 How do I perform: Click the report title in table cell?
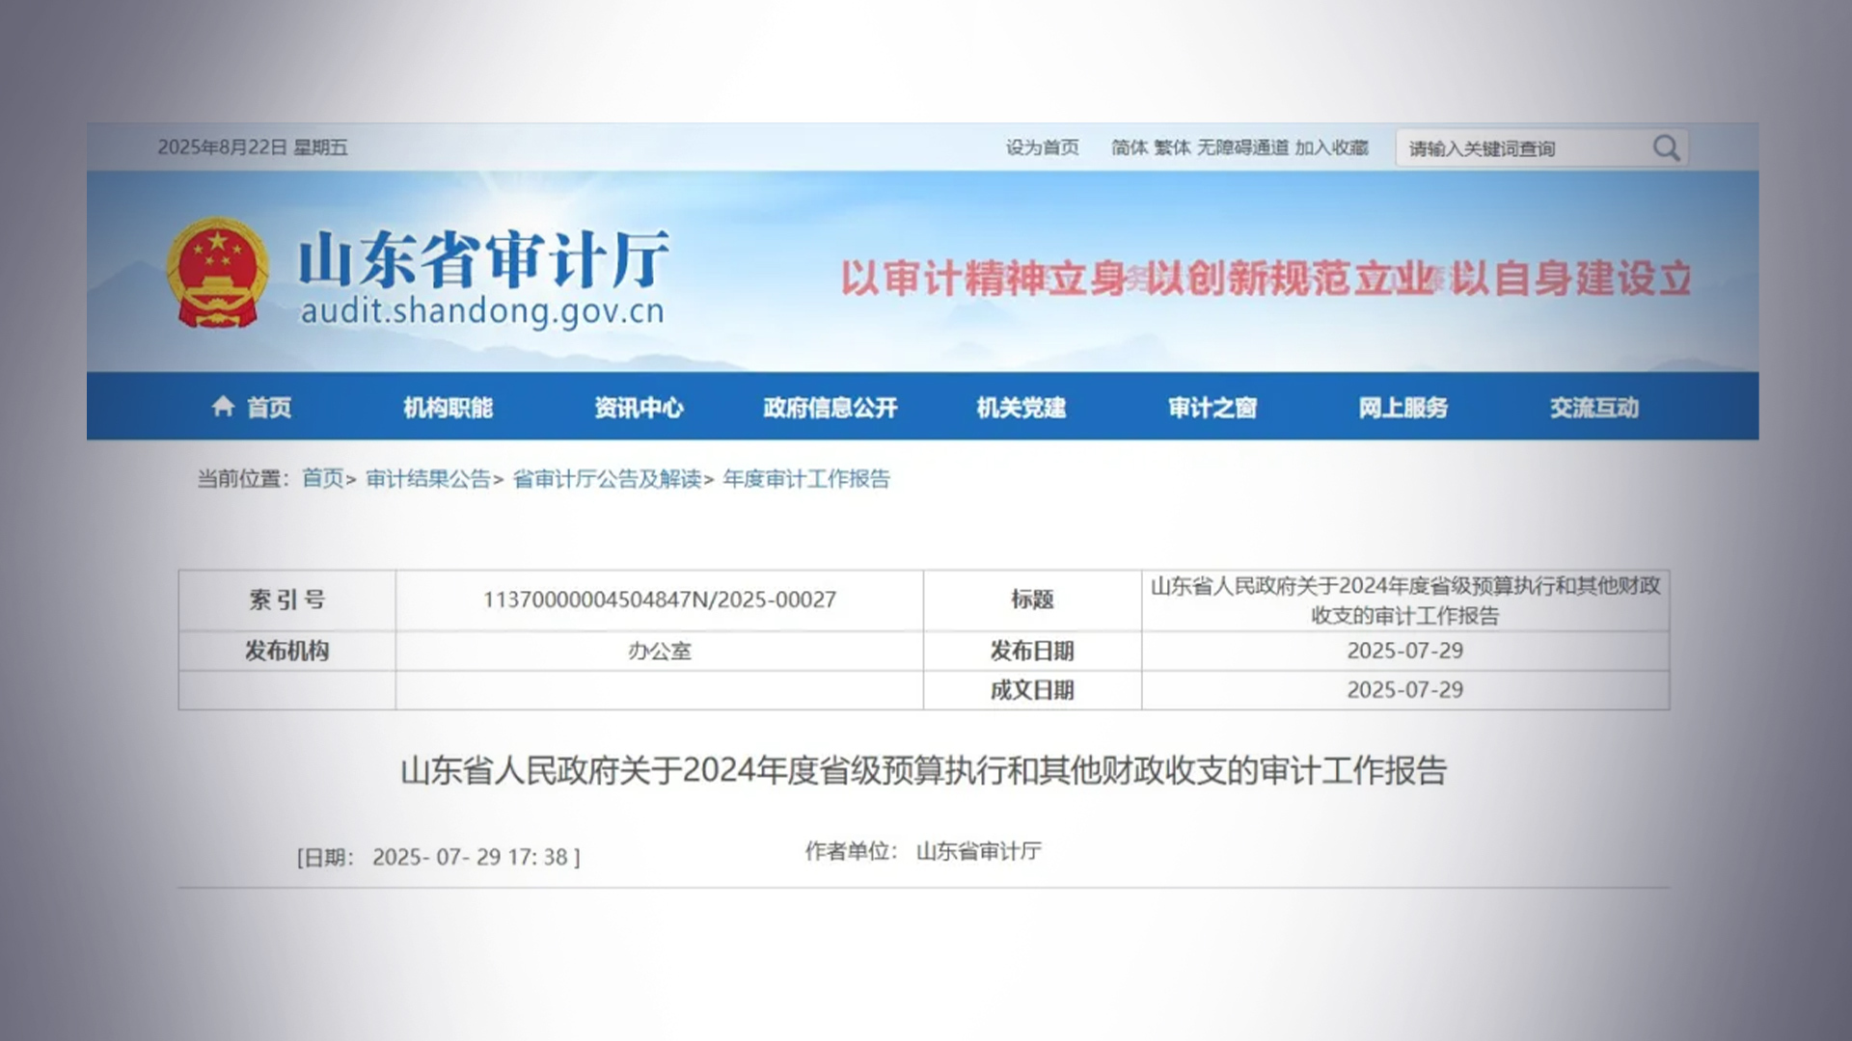(1405, 600)
